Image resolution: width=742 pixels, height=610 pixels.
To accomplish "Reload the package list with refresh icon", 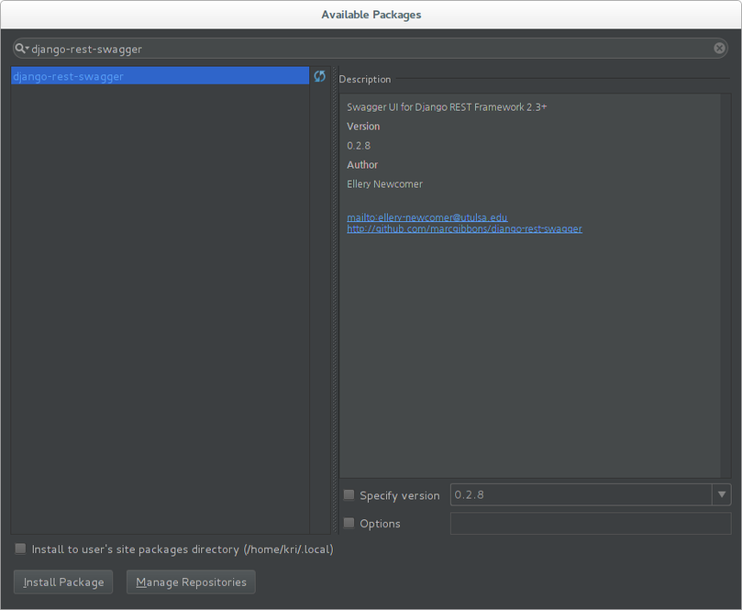I will coord(320,76).
